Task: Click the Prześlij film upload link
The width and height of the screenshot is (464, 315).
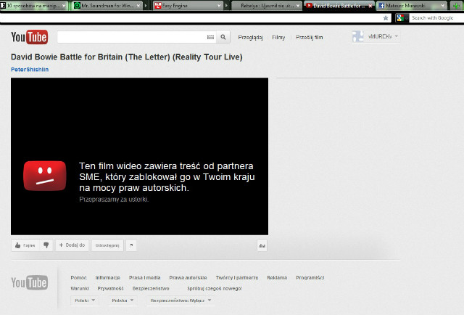Action: point(310,37)
